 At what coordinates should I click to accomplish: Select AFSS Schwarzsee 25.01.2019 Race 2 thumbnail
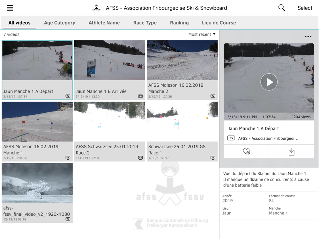[109, 122]
